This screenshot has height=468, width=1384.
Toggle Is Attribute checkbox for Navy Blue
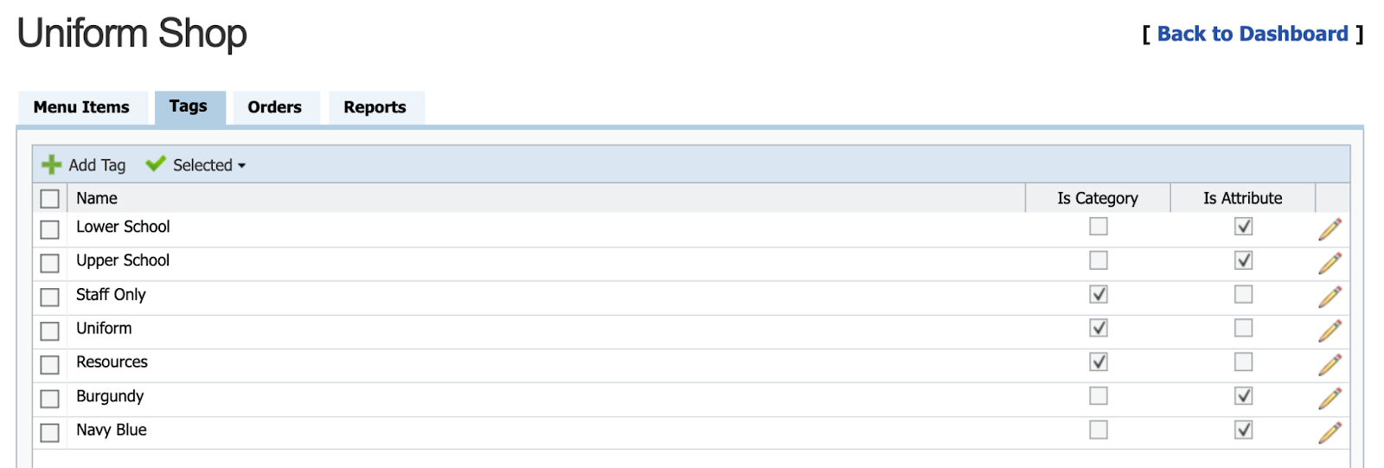tap(1243, 430)
